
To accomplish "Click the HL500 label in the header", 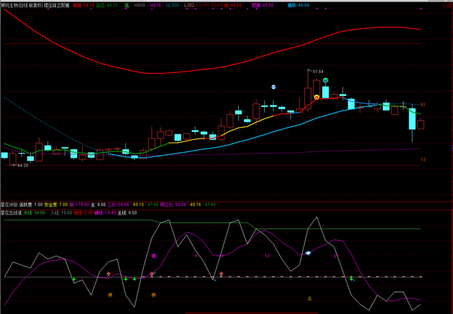I will click(x=173, y=6).
